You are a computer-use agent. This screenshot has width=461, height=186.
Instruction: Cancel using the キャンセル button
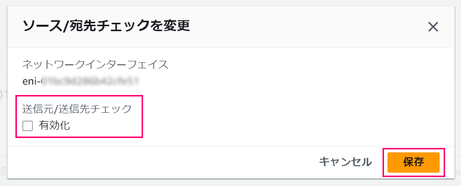point(345,162)
